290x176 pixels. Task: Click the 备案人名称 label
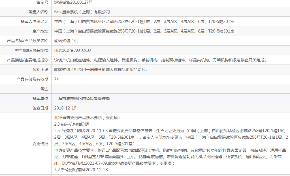click(38, 12)
